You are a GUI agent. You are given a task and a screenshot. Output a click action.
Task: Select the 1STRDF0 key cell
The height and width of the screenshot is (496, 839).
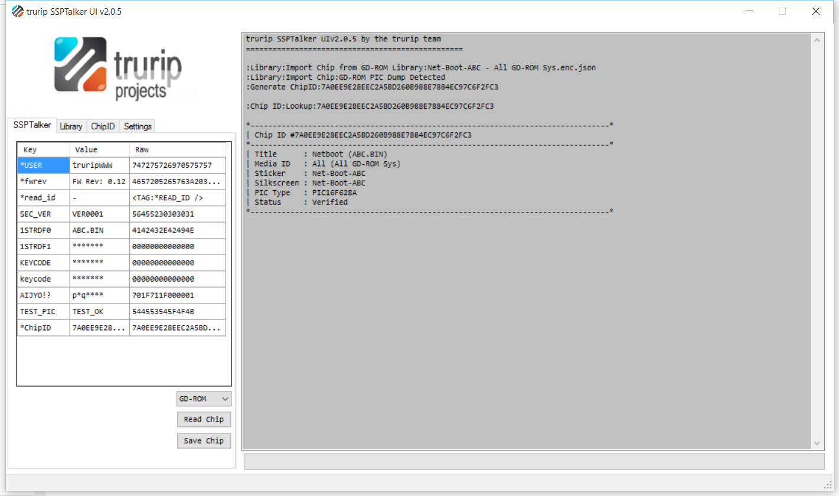(x=44, y=230)
